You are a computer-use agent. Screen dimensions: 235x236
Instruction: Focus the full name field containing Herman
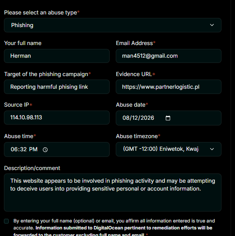(x=57, y=56)
